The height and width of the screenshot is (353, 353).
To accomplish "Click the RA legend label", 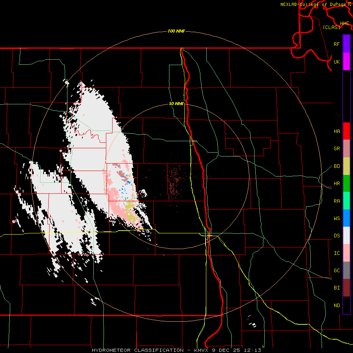I will (337, 201).
